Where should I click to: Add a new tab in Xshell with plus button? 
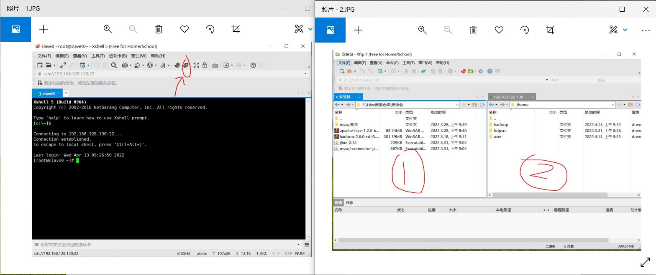coord(66,93)
